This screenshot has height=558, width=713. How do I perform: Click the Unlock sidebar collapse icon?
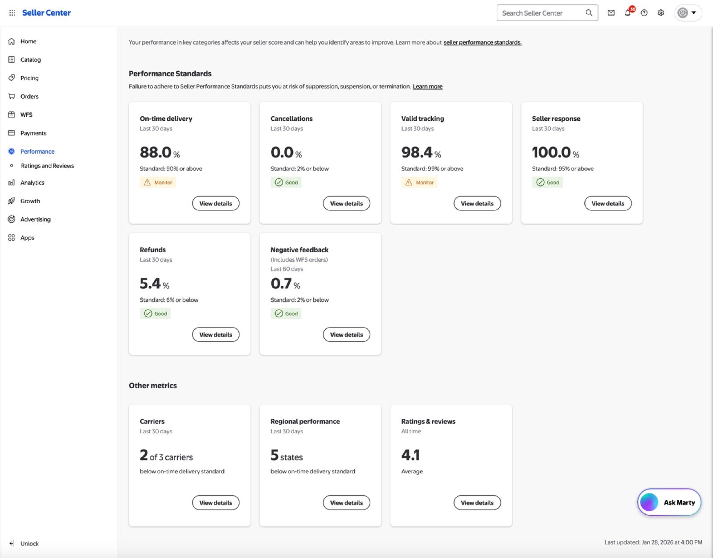12,543
